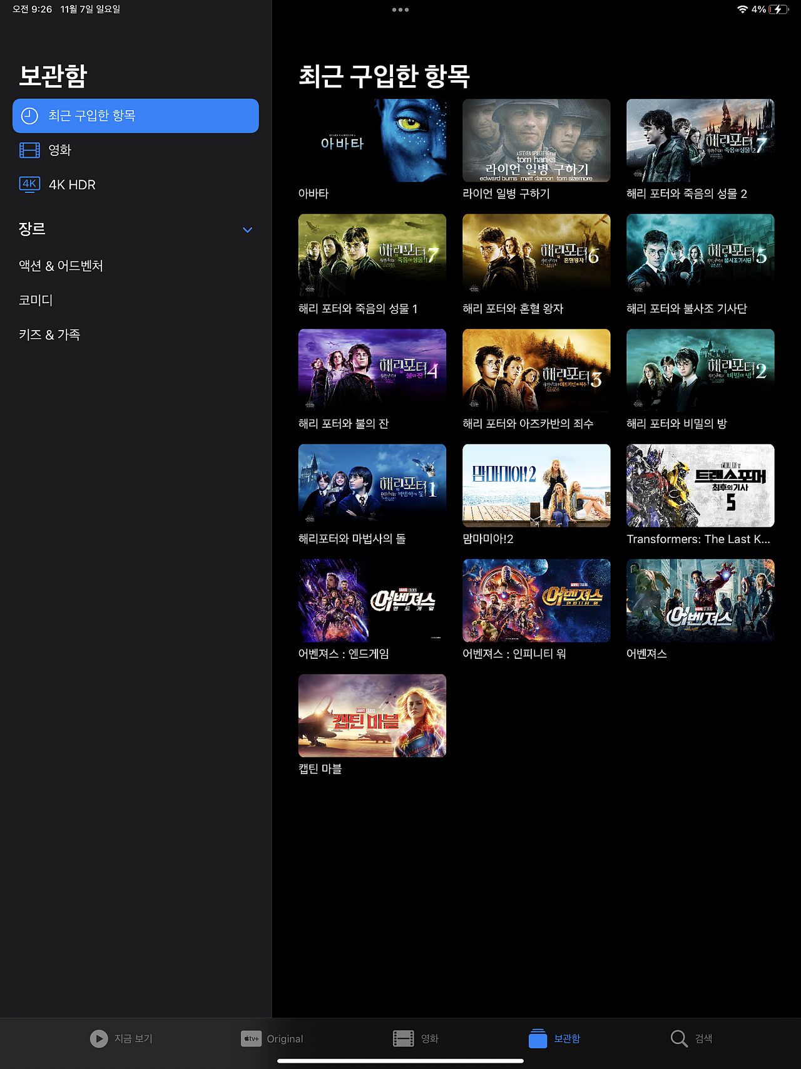Image resolution: width=801 pixels, height=1069 pixels.
Task: Open the 액션 & 어드벤처 genre
Action: click(61, 266)
